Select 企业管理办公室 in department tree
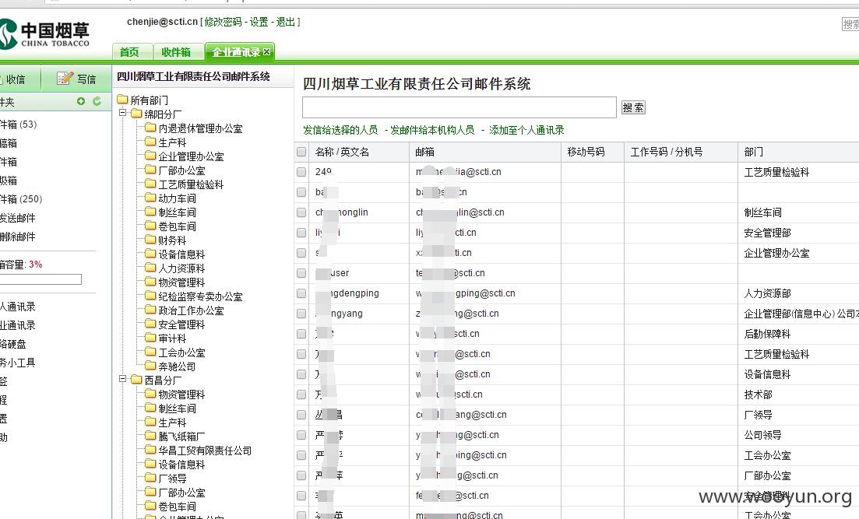This screenshot has width=859, height=519. point(192,156)
